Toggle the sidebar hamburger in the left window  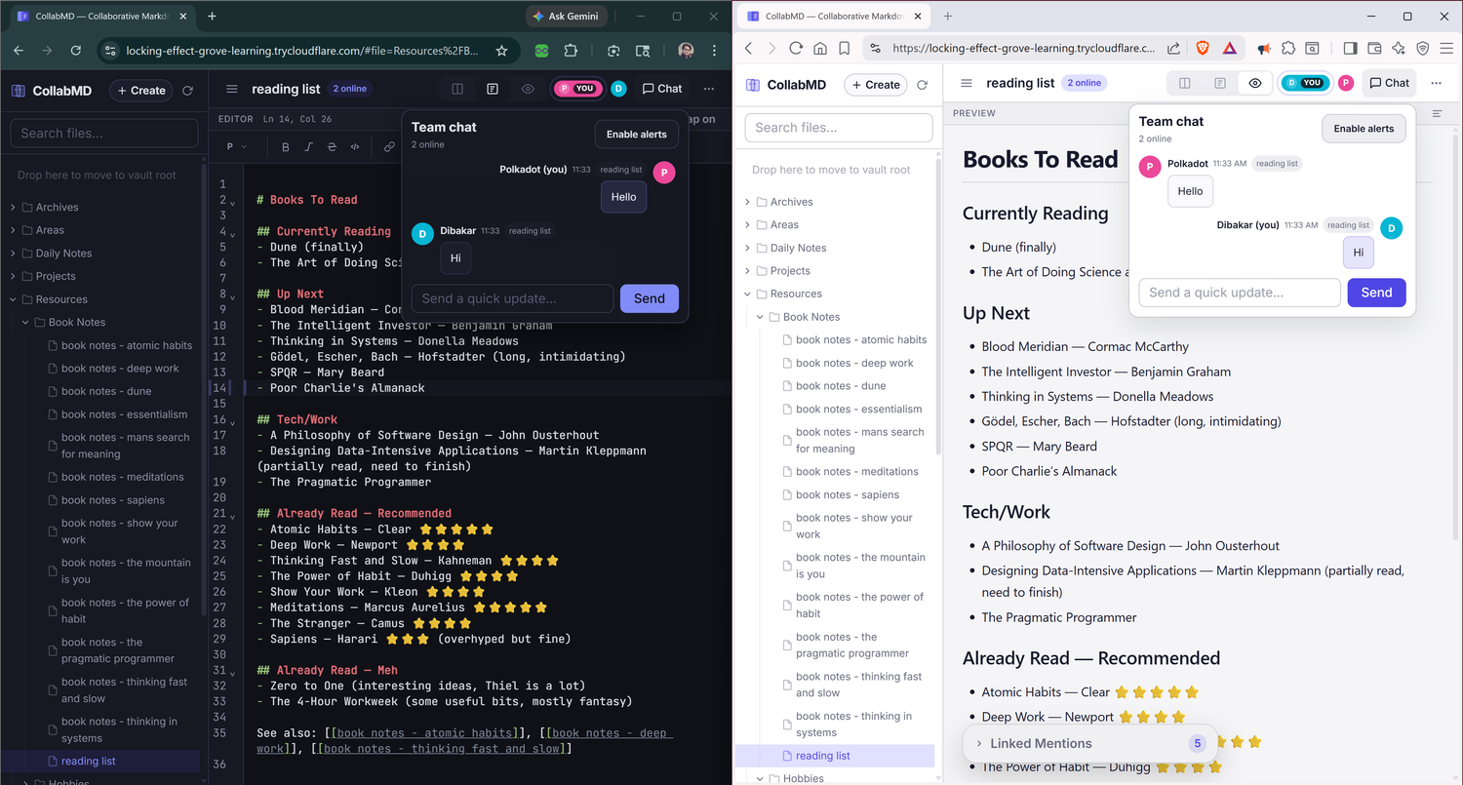pyautogui.click(x=232, y=89)
